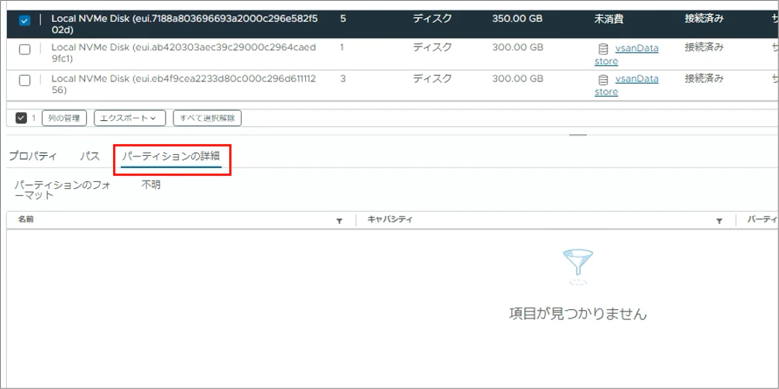This screenshot has width=779, height=389.
Task: Check the eui.ab420303 NVMe disk checkbox
Action: pos(24,50)
